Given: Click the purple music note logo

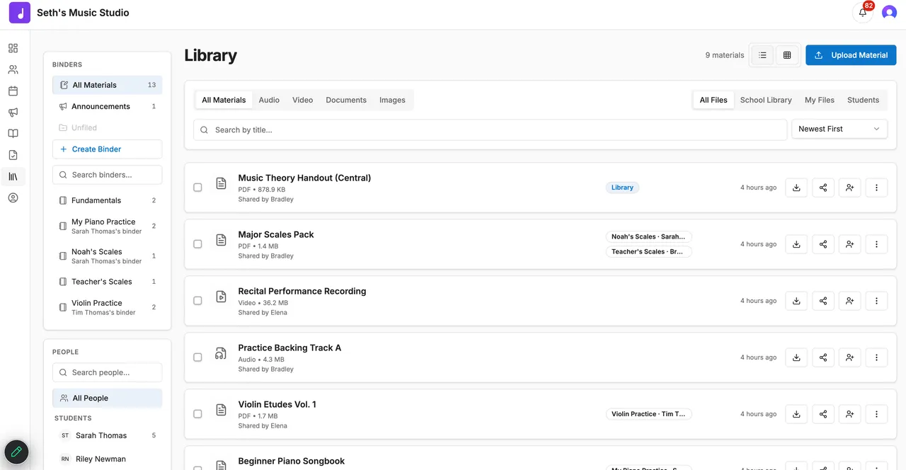Looking at the screenshot, I should (20, 13).
